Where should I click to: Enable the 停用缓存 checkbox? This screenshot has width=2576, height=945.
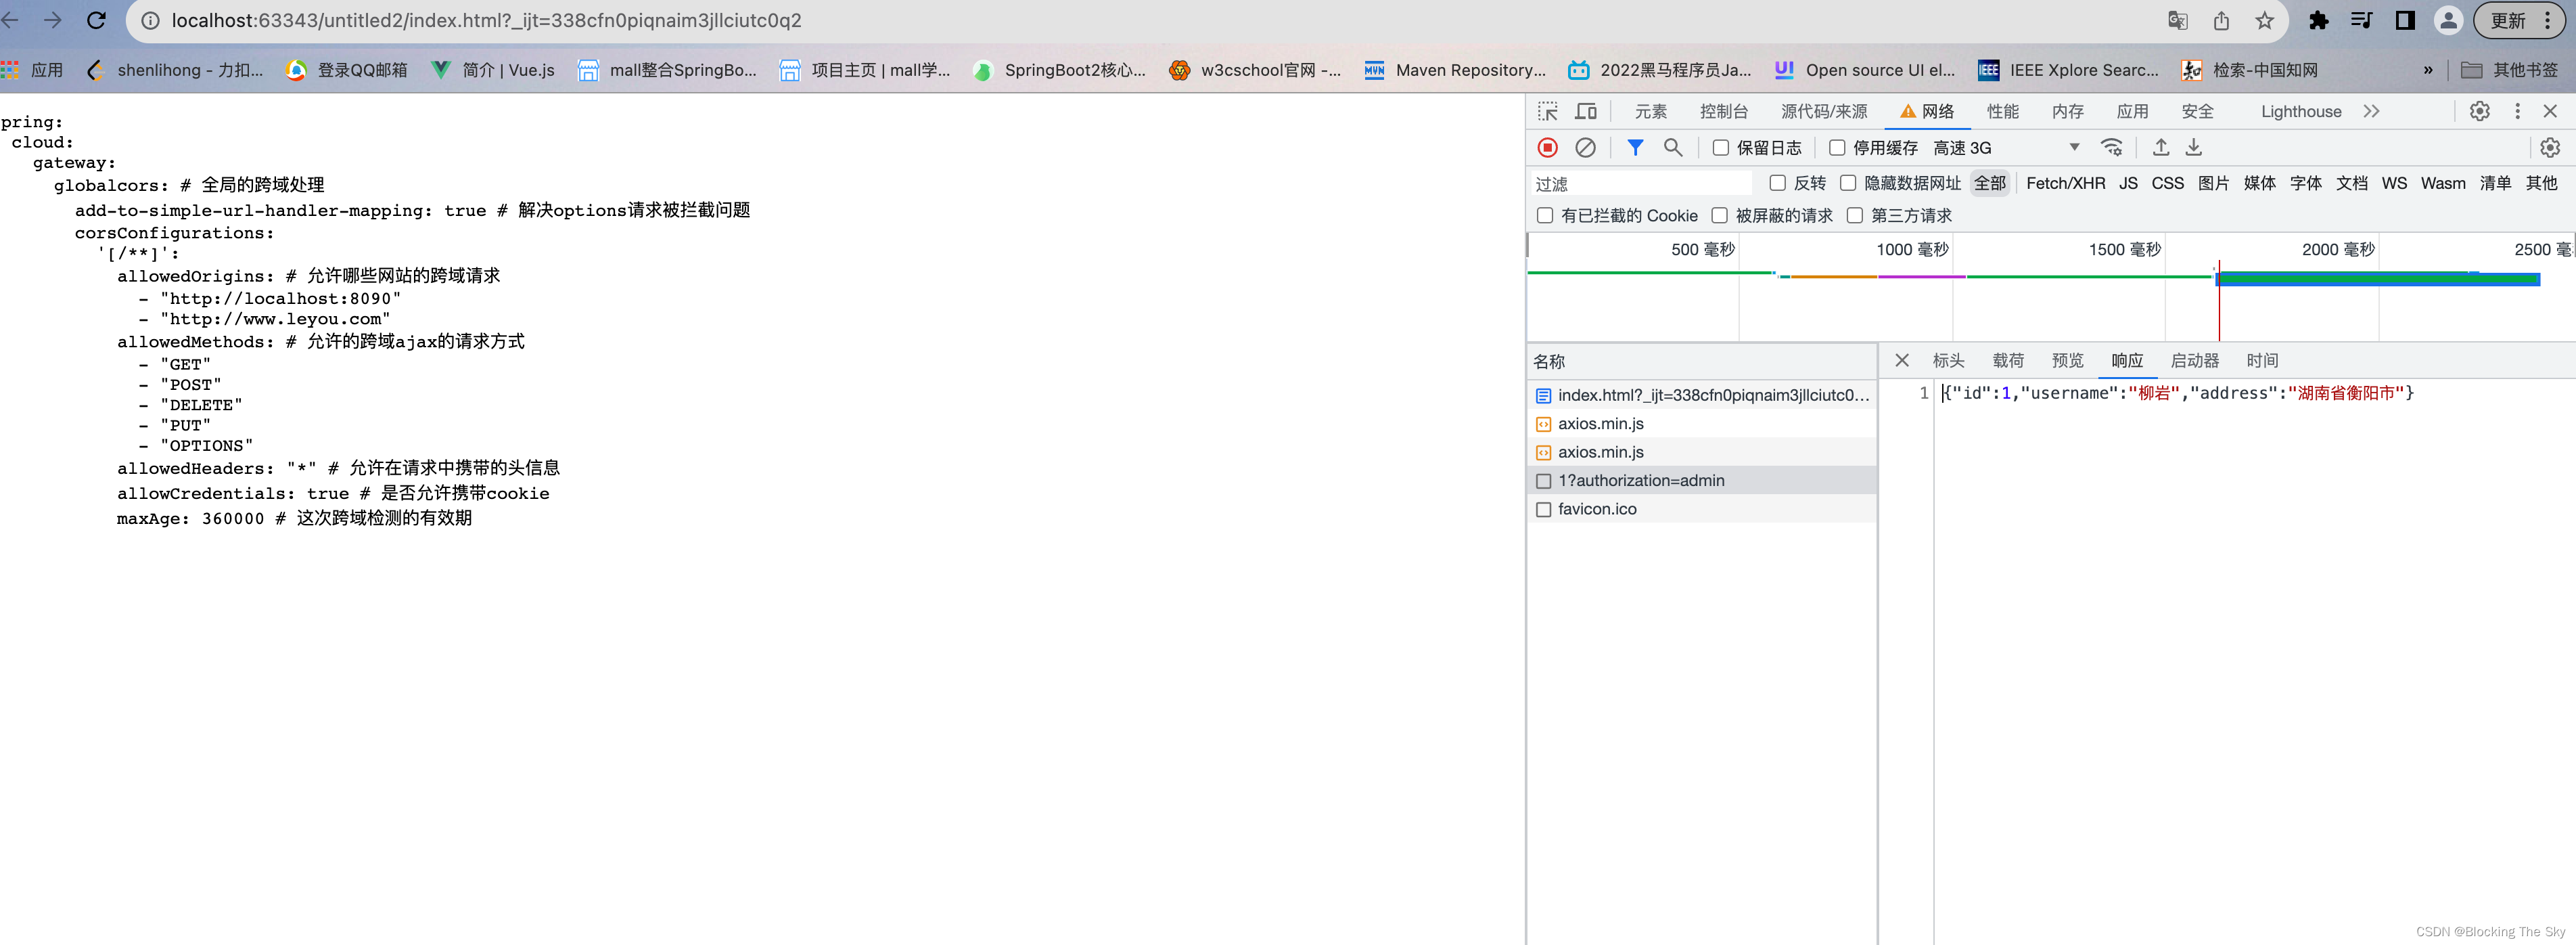coord(1837,148)
